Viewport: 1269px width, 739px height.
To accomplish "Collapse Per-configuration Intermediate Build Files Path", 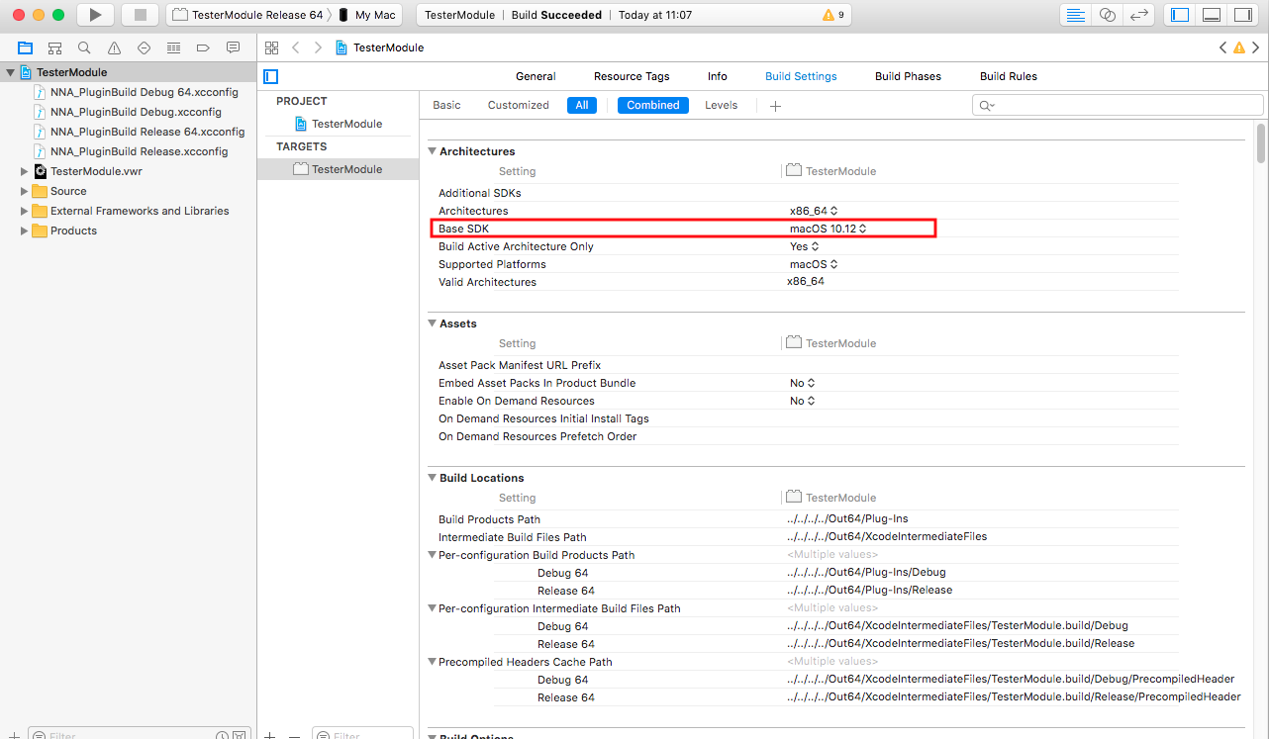I will coord(433,608).
